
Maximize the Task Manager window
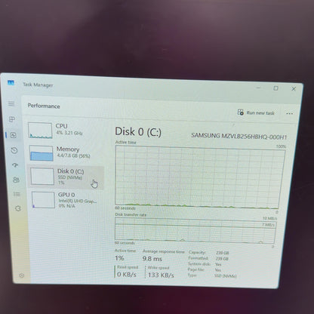(x=276, y=88)
